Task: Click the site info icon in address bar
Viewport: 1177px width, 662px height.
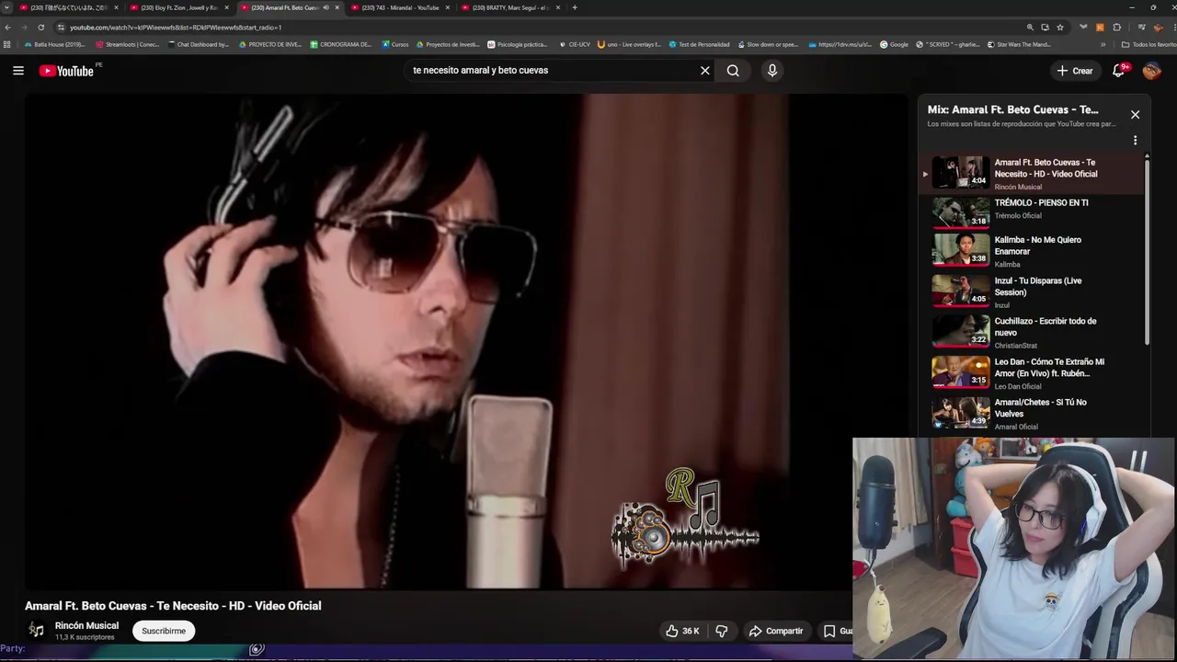Action: coord(61,28)
